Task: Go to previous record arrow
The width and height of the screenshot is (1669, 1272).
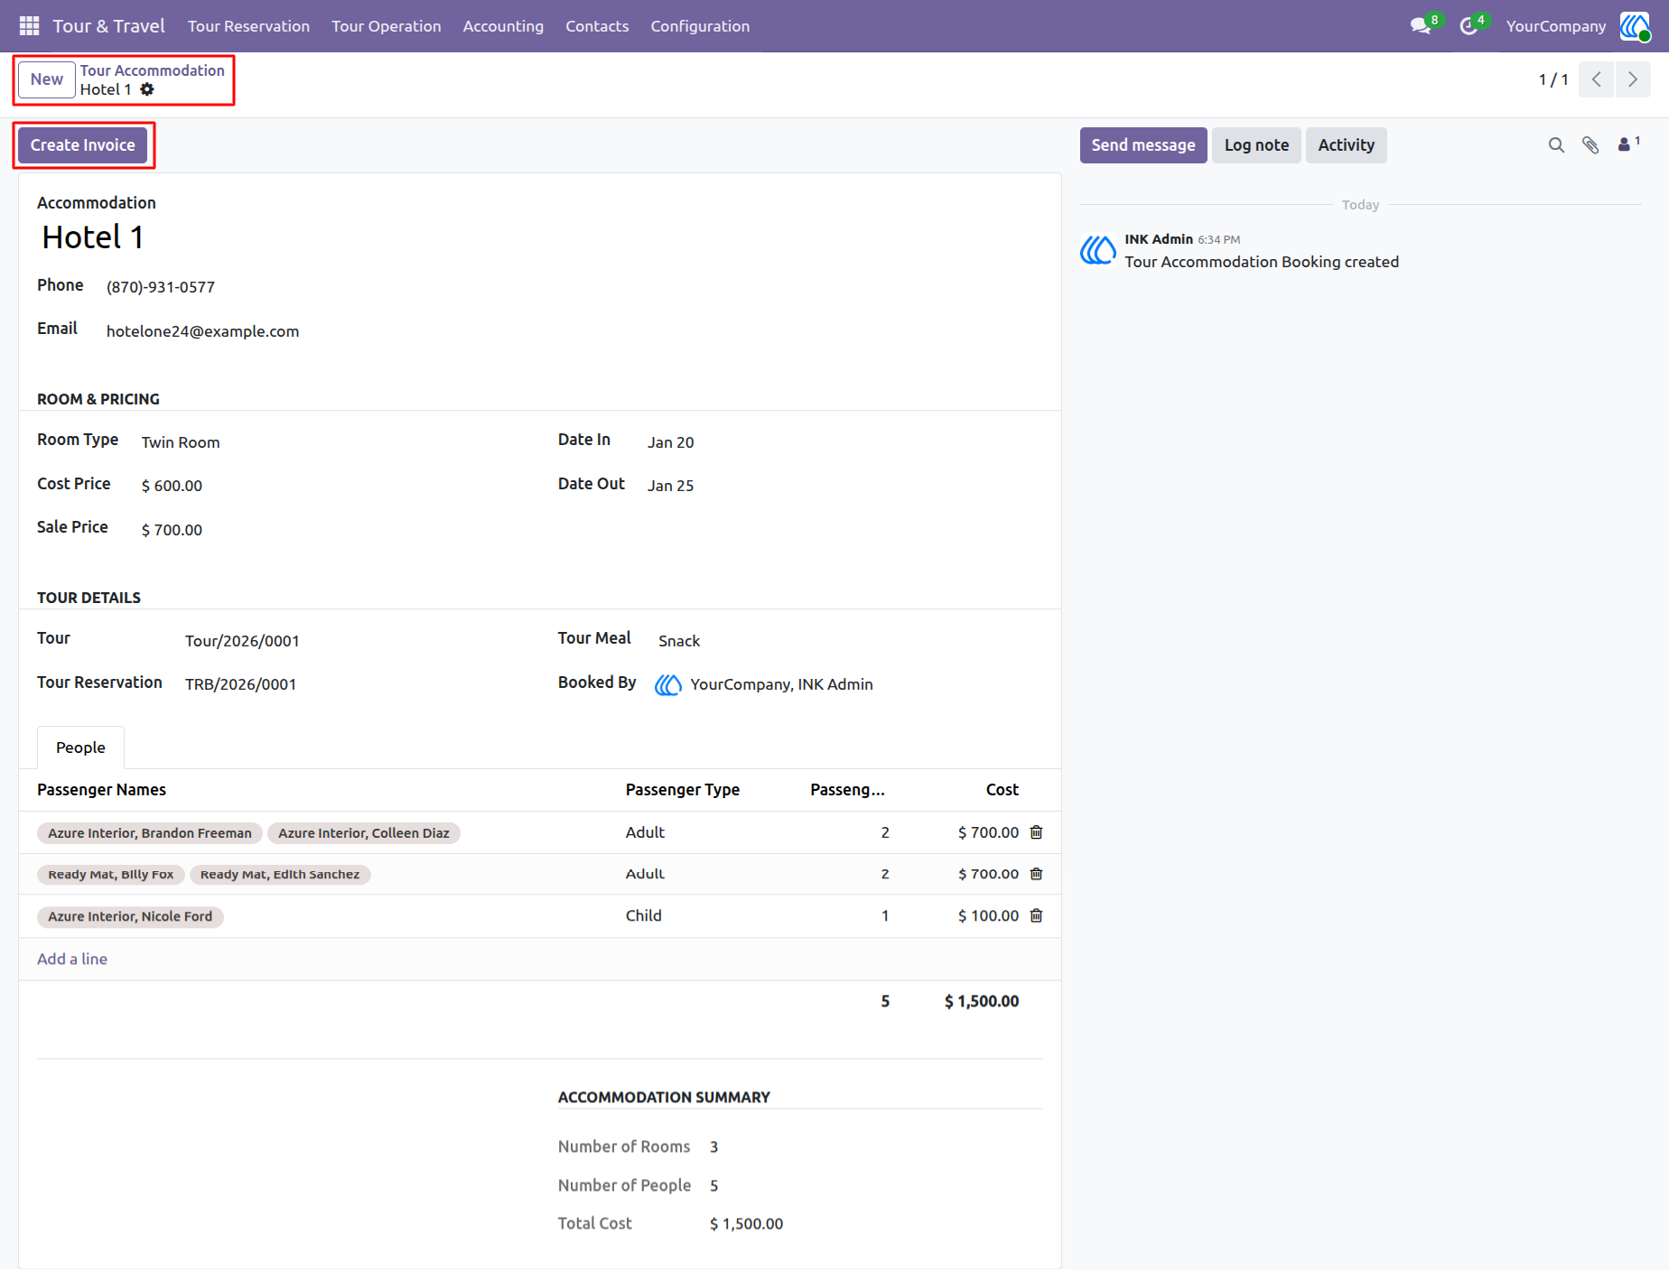Action: [x=1597, y=79]
